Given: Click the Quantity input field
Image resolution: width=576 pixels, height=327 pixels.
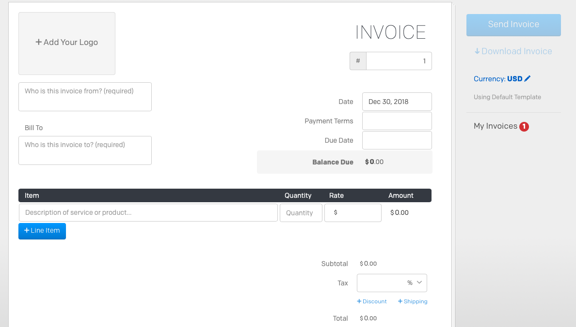Looking at the screenshot, I should (x=301, y=213).
